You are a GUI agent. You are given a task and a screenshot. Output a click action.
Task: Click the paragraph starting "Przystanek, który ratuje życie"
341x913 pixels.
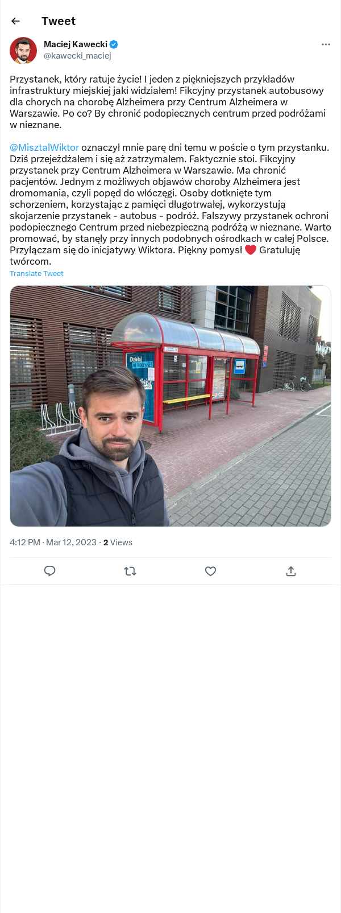point(168,102)
